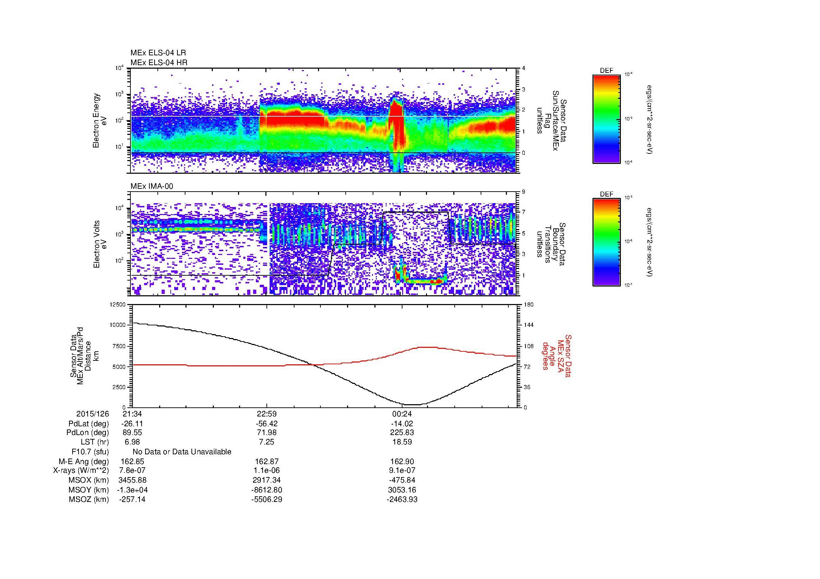Click the 'MSOY (km)' row label
820x579 pixels.
tap(89, 490)
